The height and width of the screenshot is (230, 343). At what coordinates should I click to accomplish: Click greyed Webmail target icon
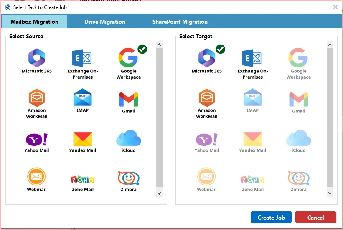(x=206, y=177)
